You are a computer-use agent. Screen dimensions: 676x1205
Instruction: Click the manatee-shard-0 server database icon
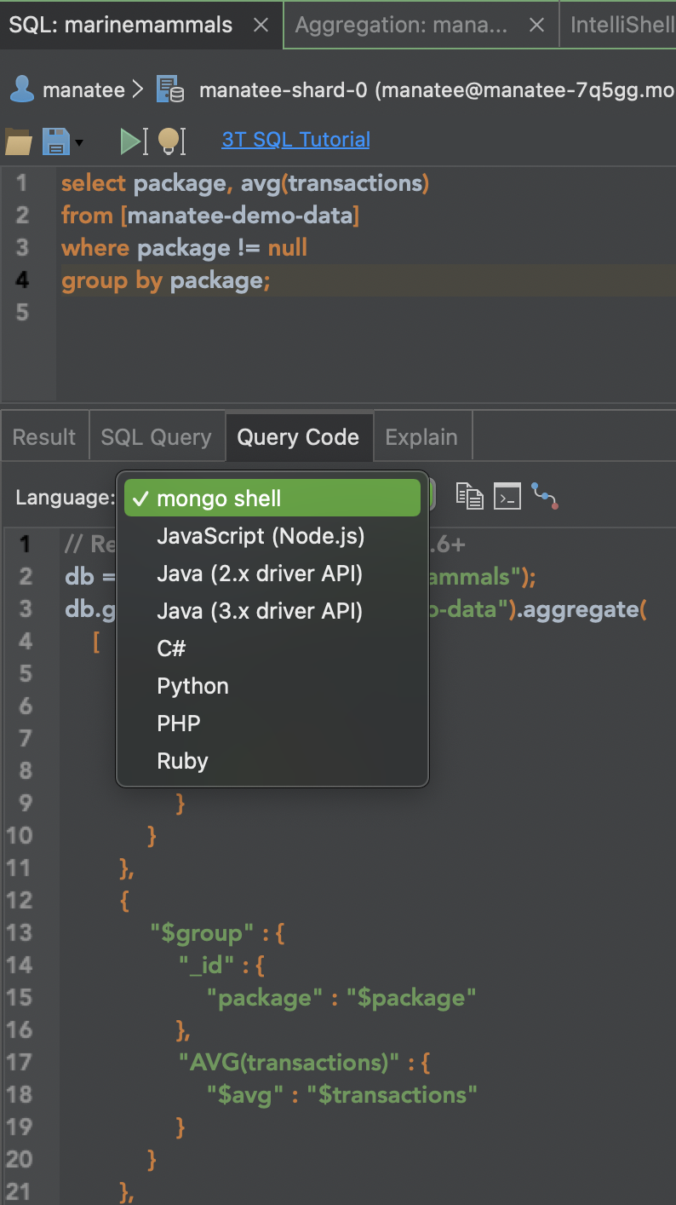coord(170,90)
